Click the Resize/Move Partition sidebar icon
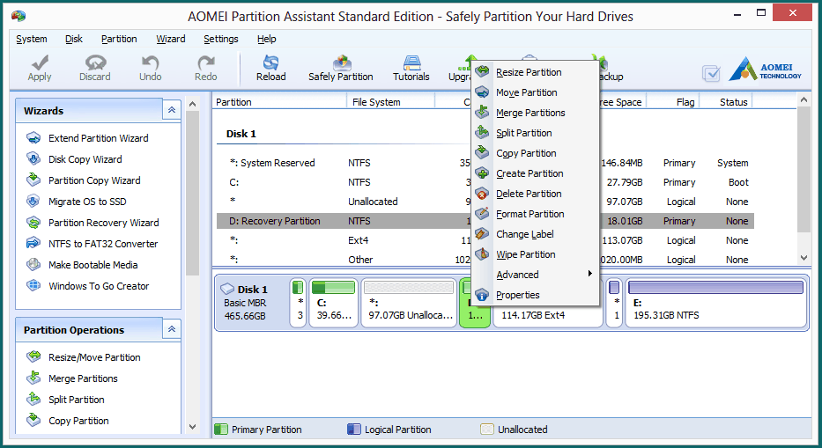The height and width of the screenshot is (448, 822). pos(33,356)
